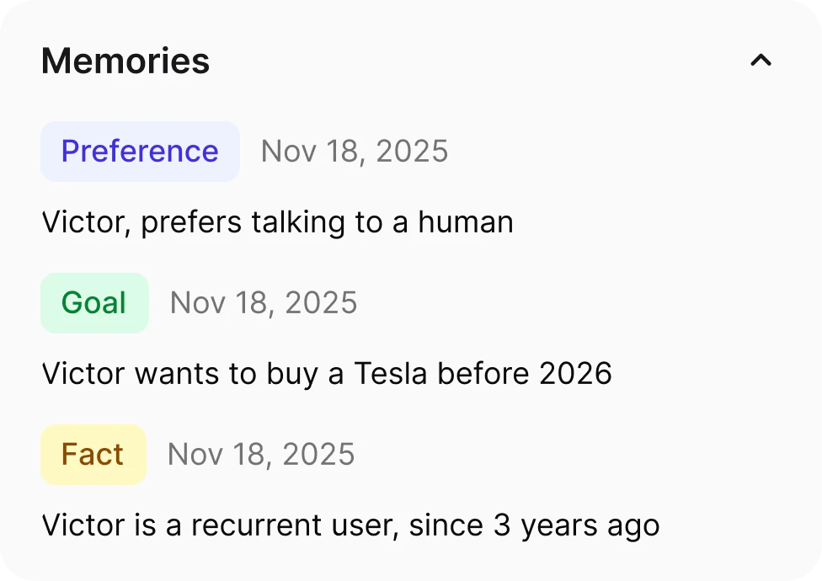The height and width of the screenshot is (581, 822).
Task: Toggle the Preference memory category filter
Action: [140, 152]
